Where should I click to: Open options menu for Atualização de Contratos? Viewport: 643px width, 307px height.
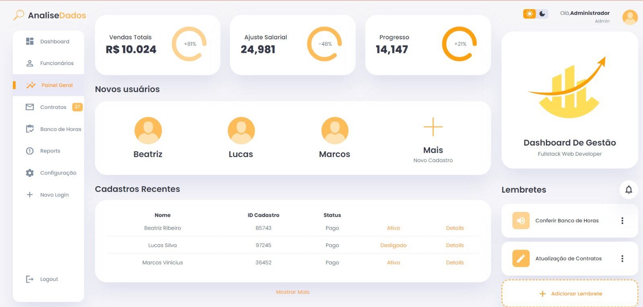(622, 258)
